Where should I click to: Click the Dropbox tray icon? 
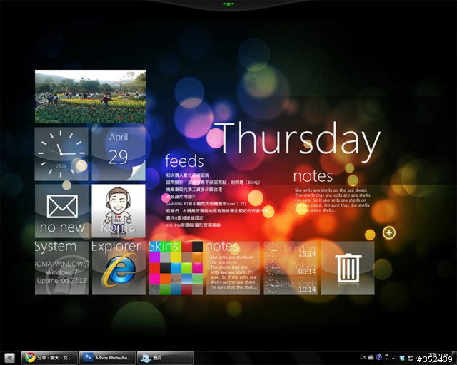(402, 358)
